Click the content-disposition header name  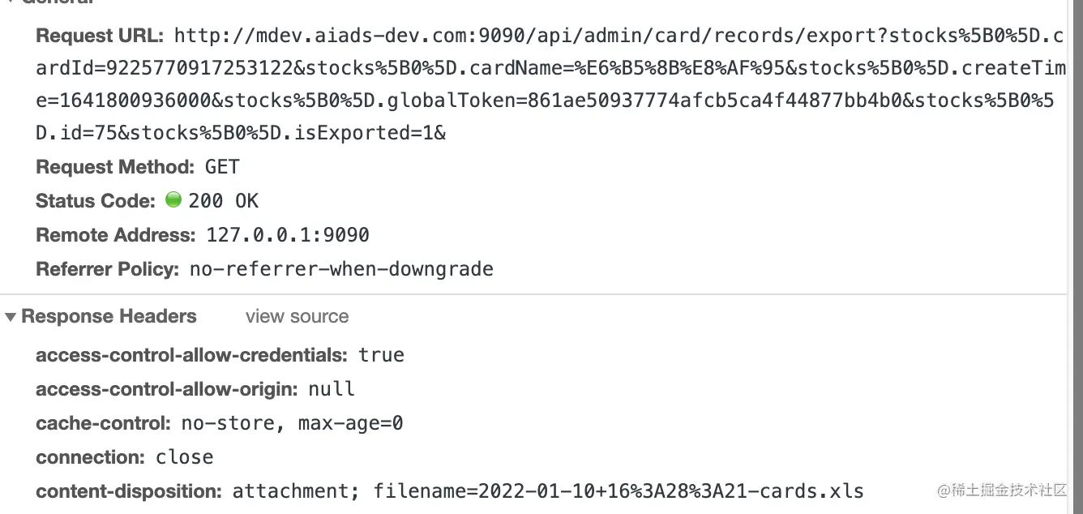[129, 491]
